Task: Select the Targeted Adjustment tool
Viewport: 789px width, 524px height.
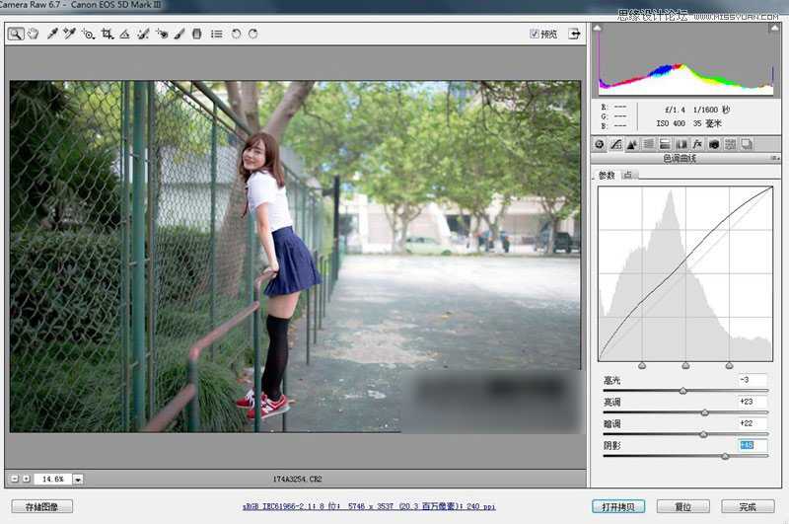Action: point(89,35)
